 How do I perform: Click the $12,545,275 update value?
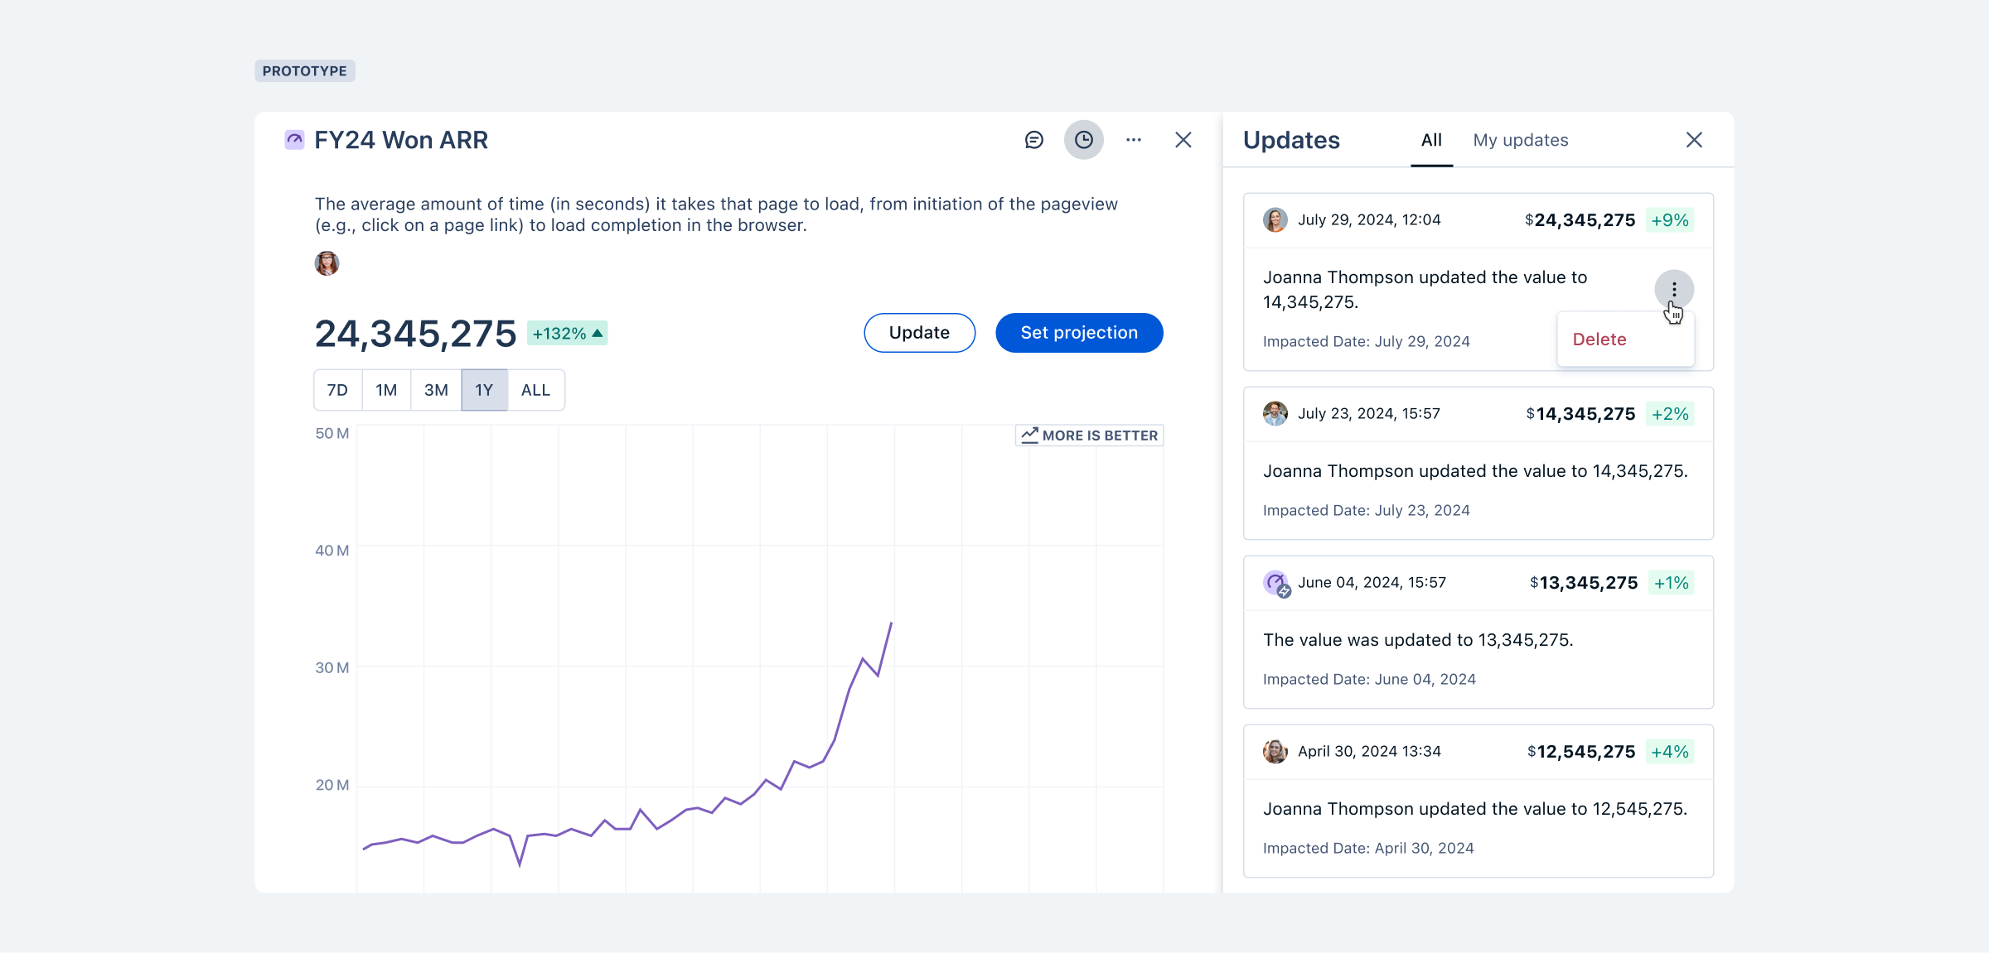tap(1581, 752)
